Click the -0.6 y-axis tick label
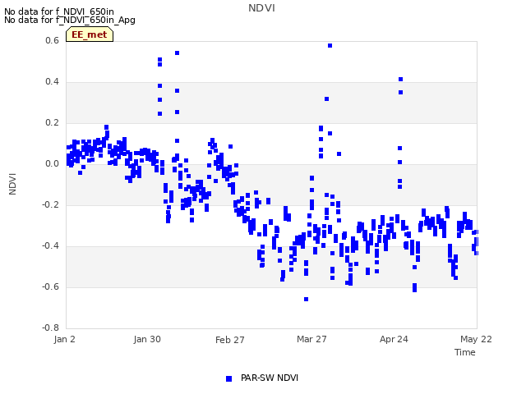The height and width of the screenshot is (394, 526). tap(50, 286)
